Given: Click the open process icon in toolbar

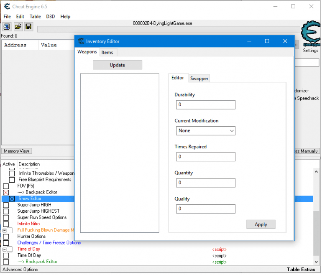Looking at the screenshot, I should coord(7,27).
